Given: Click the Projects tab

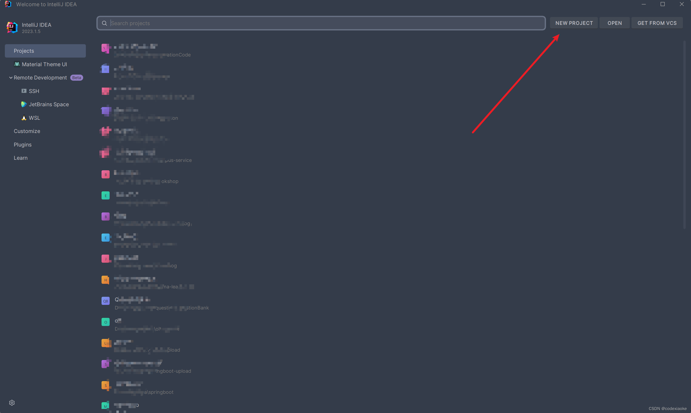Looking at the screenshot, I should point(45,51).
